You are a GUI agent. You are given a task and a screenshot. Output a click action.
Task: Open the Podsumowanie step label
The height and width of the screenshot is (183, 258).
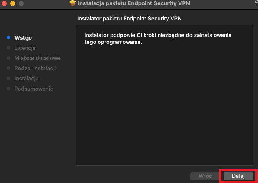[x=34, y=89]
